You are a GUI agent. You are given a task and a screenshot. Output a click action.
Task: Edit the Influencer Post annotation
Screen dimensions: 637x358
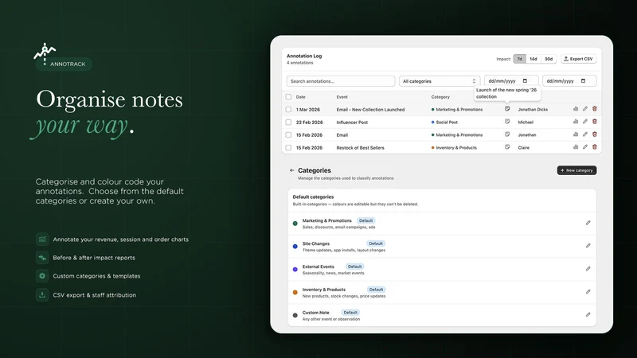[x=585, y=122]
